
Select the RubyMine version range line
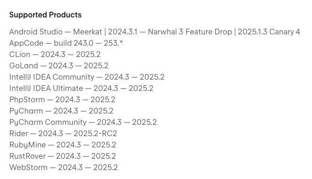(63, 145)
